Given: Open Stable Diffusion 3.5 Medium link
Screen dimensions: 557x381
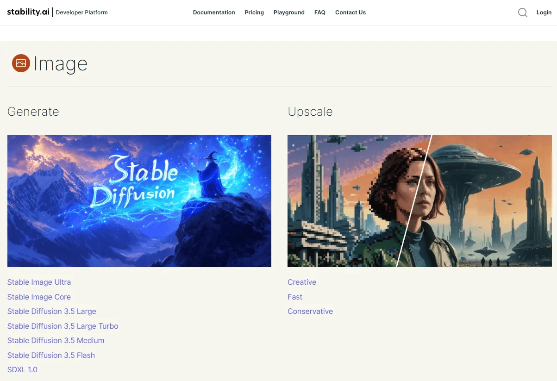Looking at the screenshot, I should [56, 340].
